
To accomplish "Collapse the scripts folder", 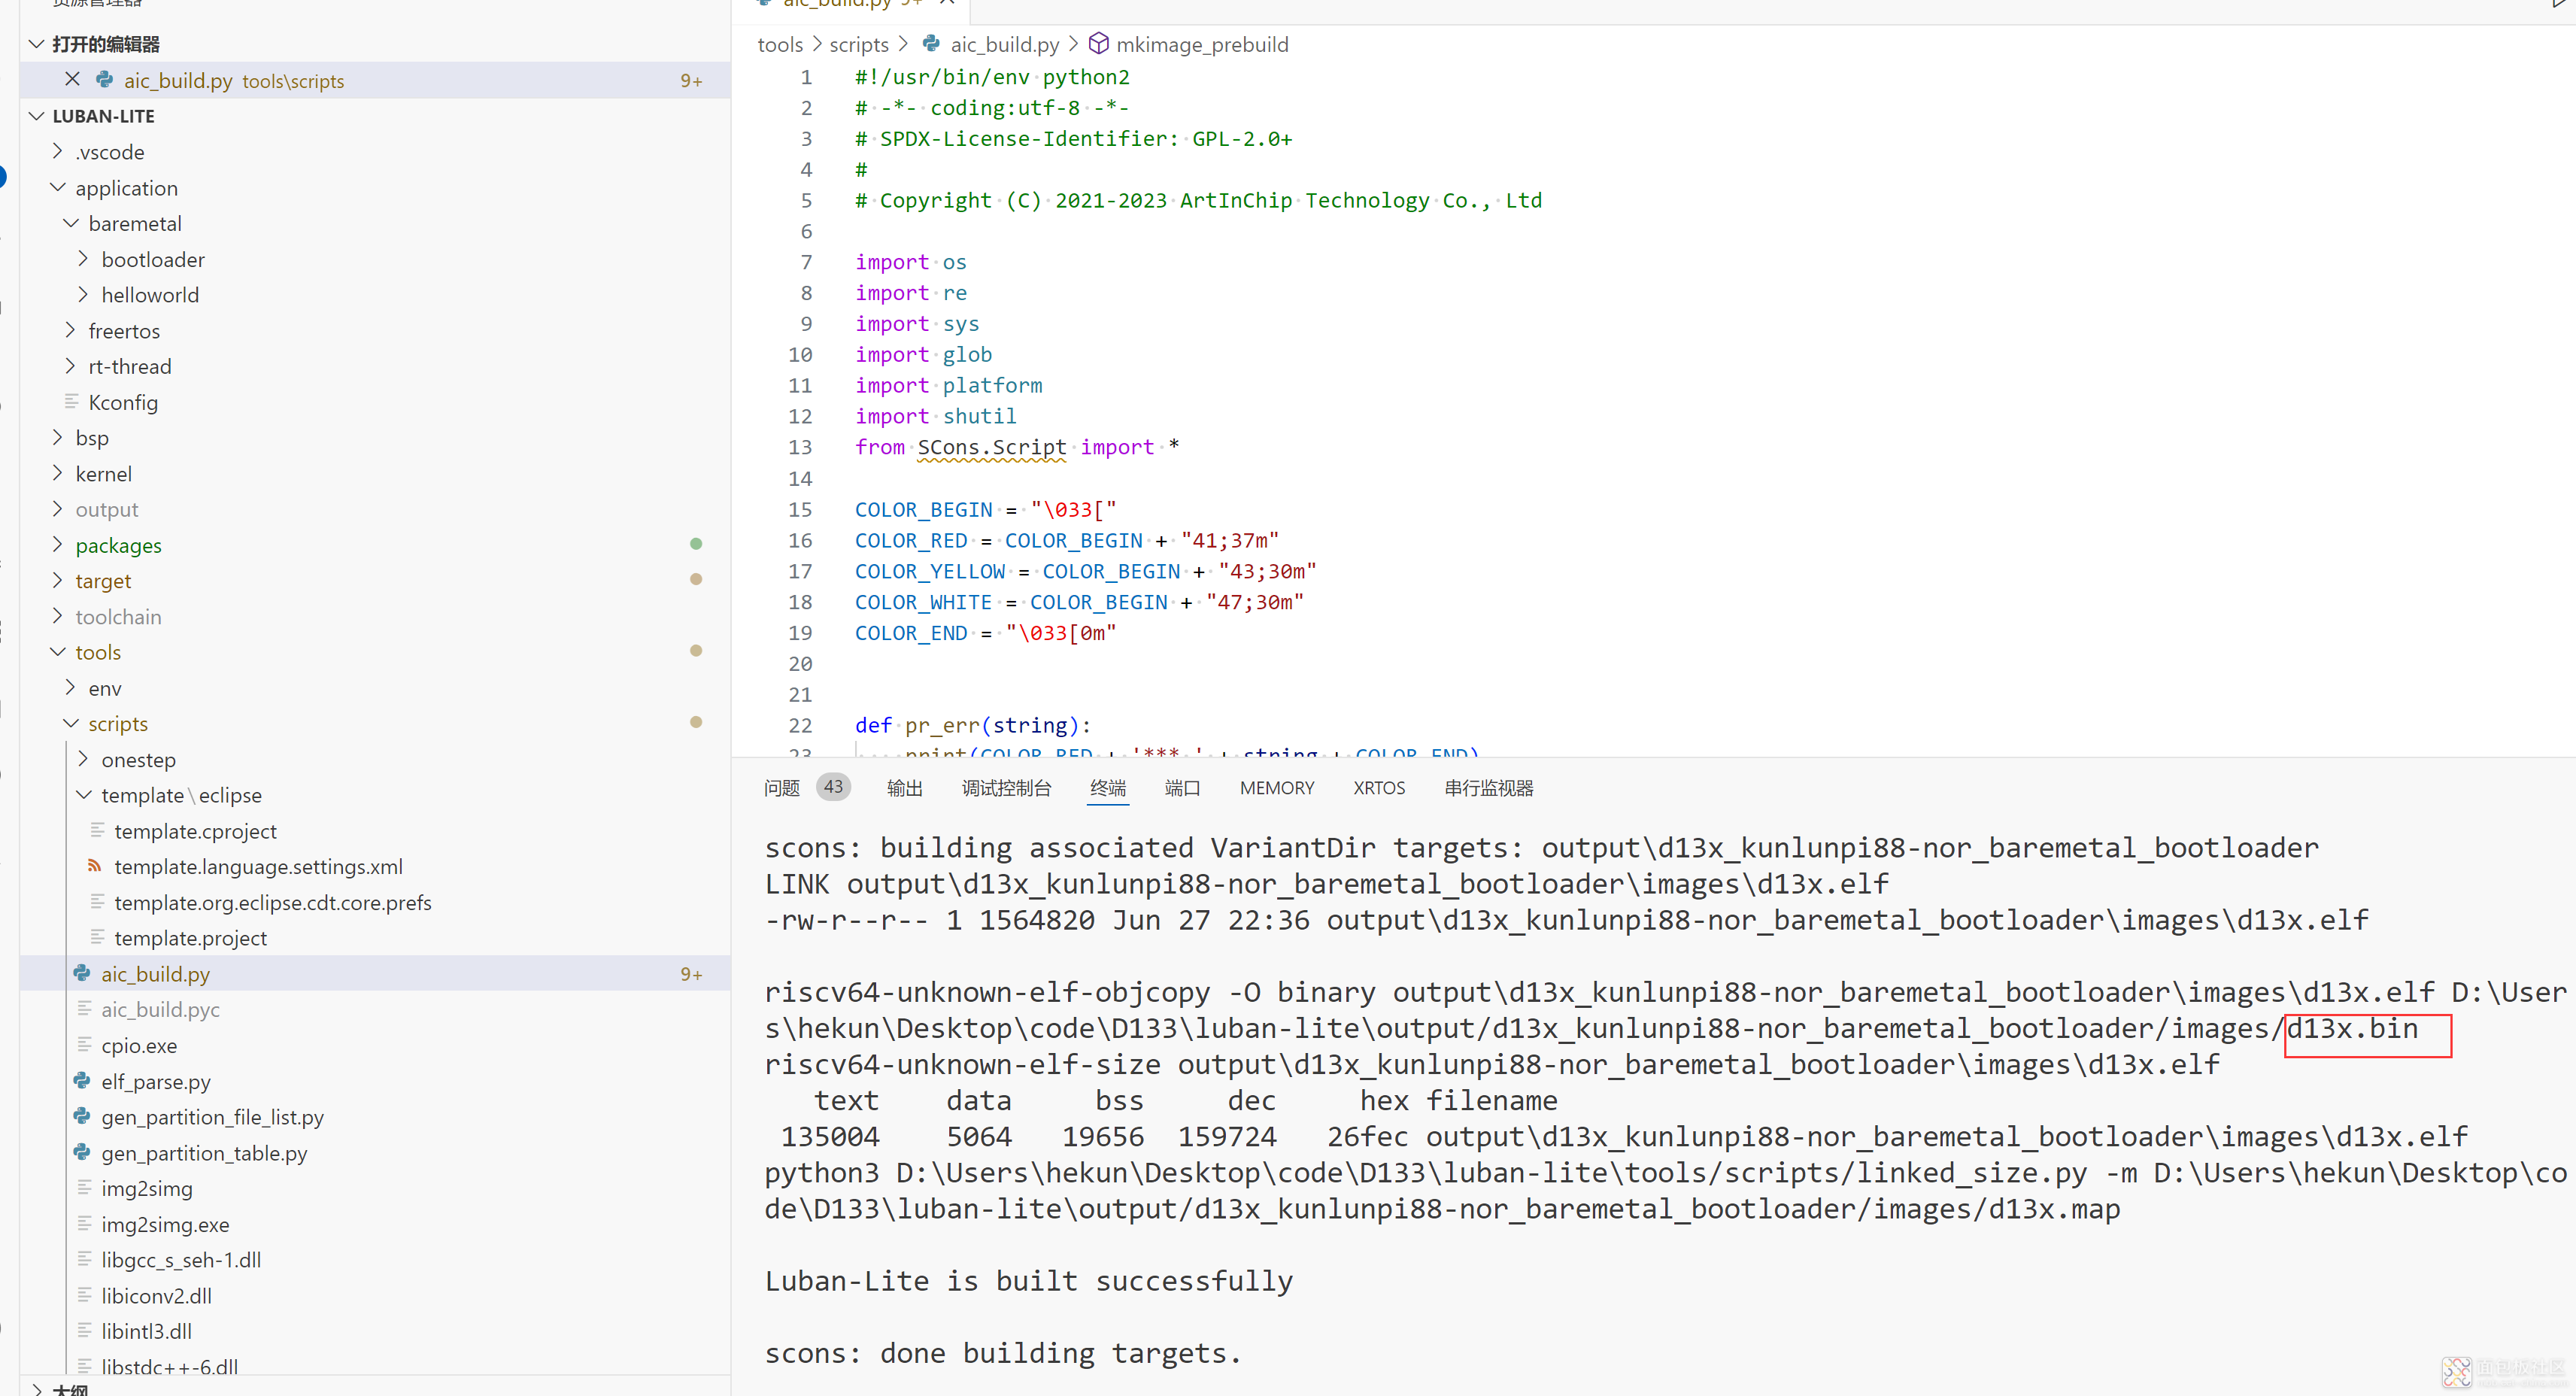I will 70,723.
